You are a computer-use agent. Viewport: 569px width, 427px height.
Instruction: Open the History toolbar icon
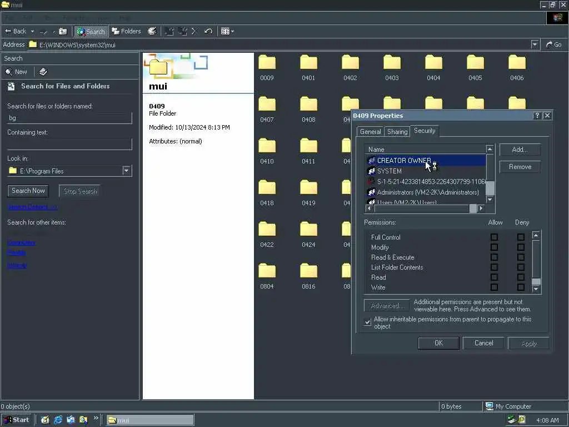[152, 31]
